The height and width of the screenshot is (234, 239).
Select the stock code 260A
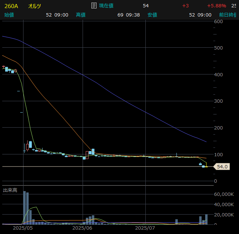pos(11,6)
